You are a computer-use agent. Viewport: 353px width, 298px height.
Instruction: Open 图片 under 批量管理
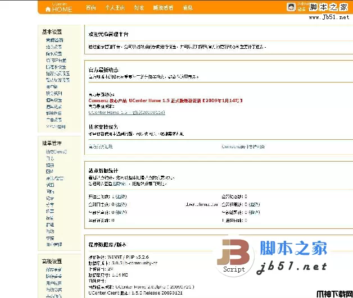tap(50, 172)
